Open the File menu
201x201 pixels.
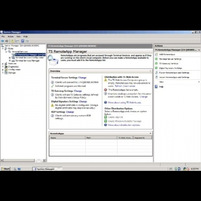coord(3,37)
